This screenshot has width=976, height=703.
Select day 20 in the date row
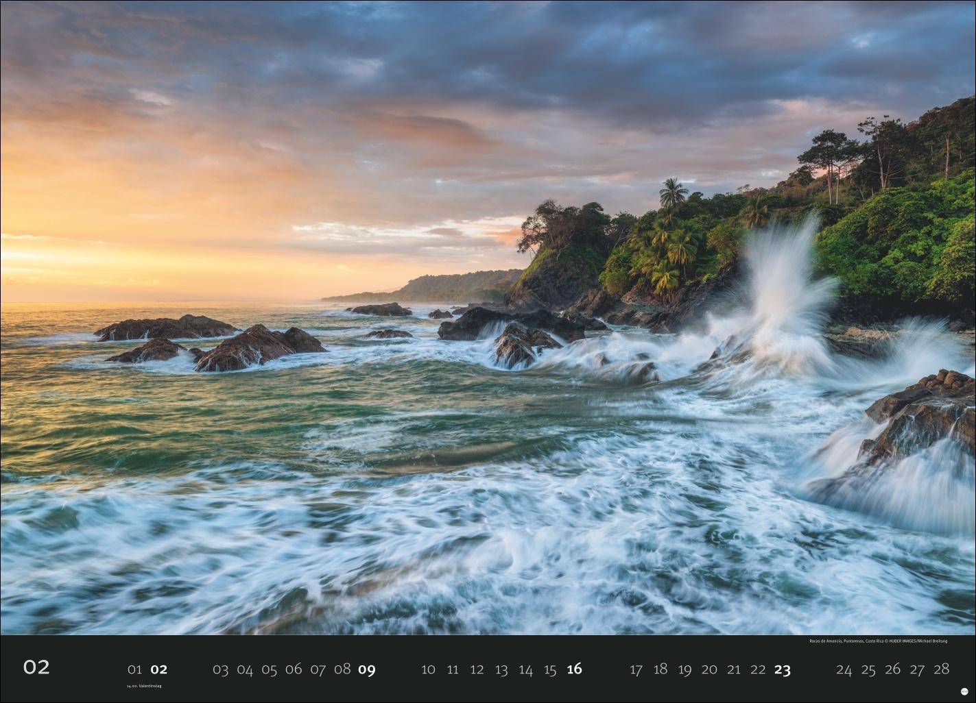[709, 669]
